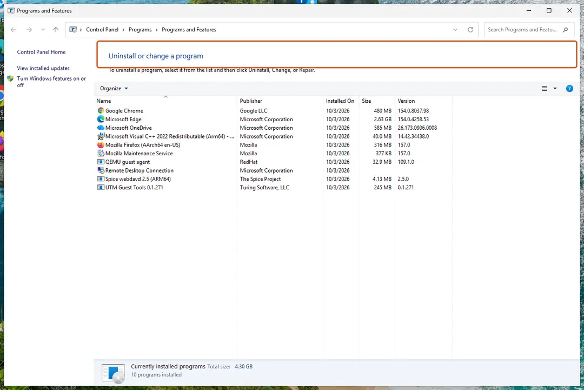Click version 26.173.0906.0008 cell
Screen dimensions: 584x390
click(417, 128)
